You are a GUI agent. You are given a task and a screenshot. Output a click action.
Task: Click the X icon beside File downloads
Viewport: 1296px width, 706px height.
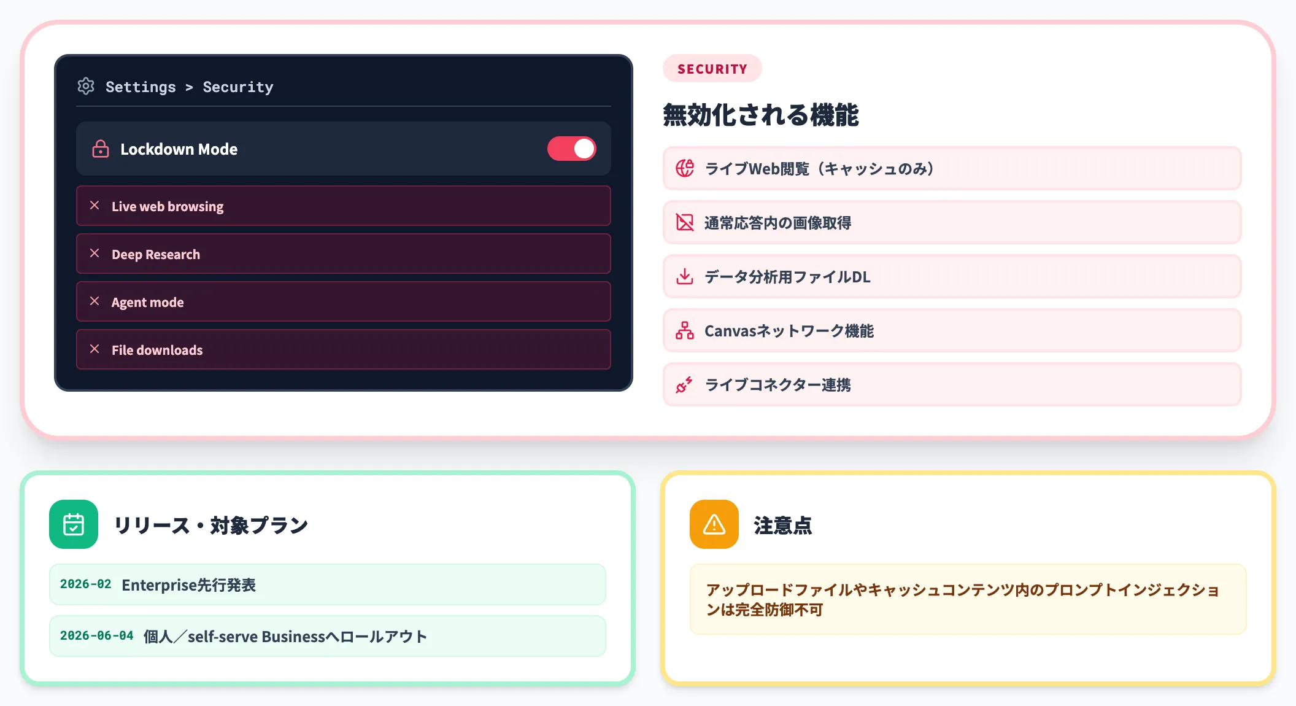pyautogui.click(x=94, y=349)
